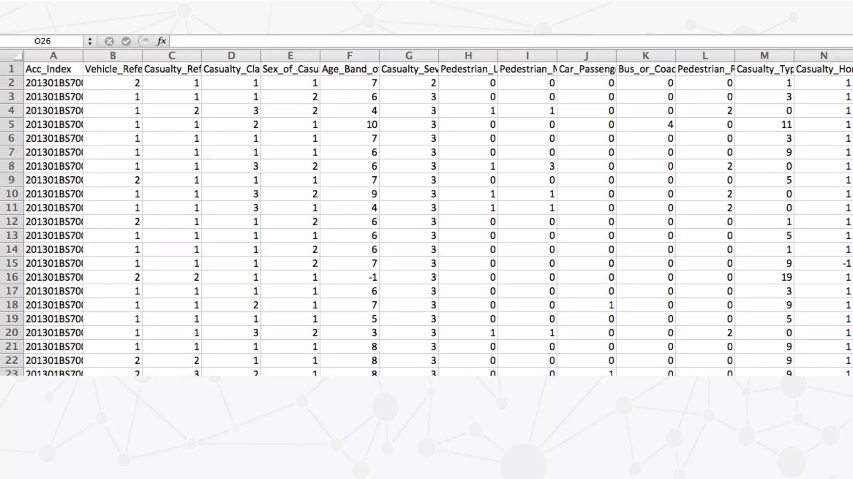Click the Casualty_Typ header cell

coord(764,69)
